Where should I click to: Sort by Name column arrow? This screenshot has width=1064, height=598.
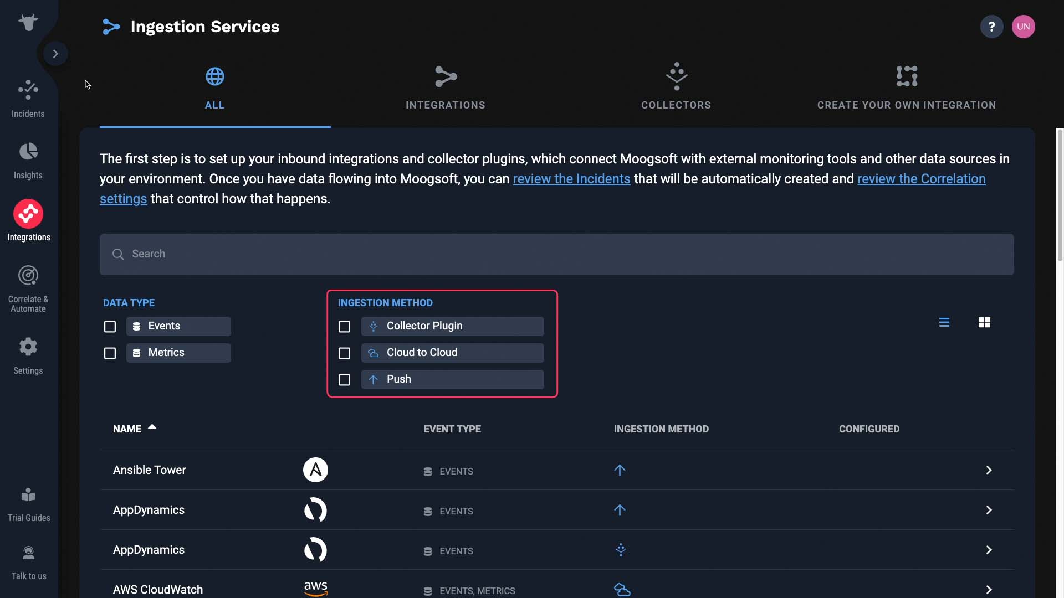[152, 427]
